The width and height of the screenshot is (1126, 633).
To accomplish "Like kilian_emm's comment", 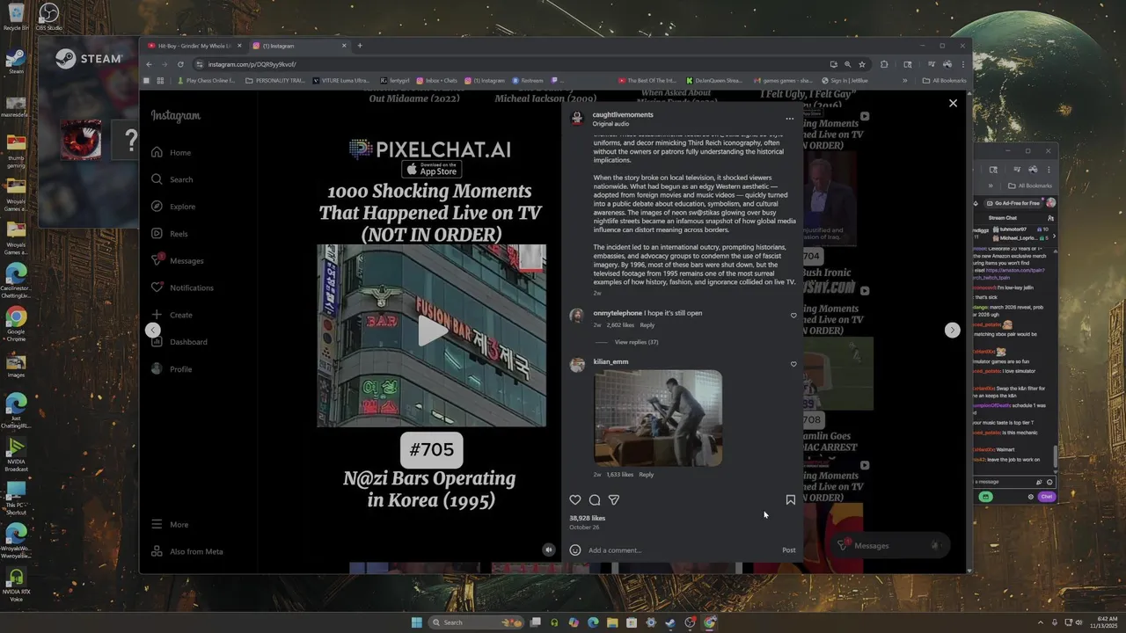I will [x=793, y=364].
